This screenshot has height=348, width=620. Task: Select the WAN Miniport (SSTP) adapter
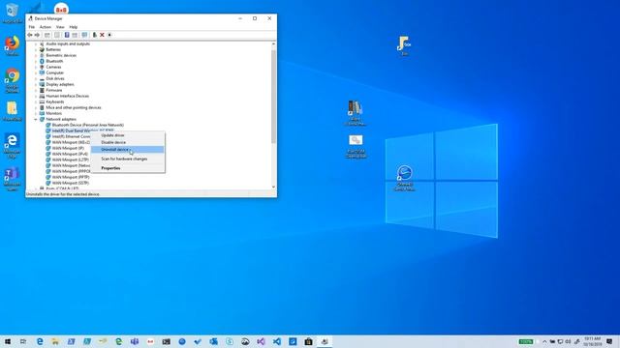coord(67,183)
